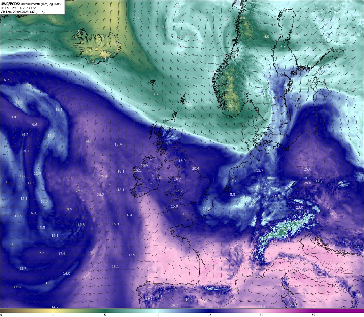Click the 14.4 value over northern Spain
Viewport: 364px width, 317px height.
pos(173,290)
